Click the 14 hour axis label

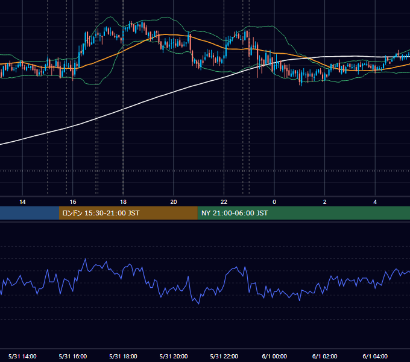22,202
